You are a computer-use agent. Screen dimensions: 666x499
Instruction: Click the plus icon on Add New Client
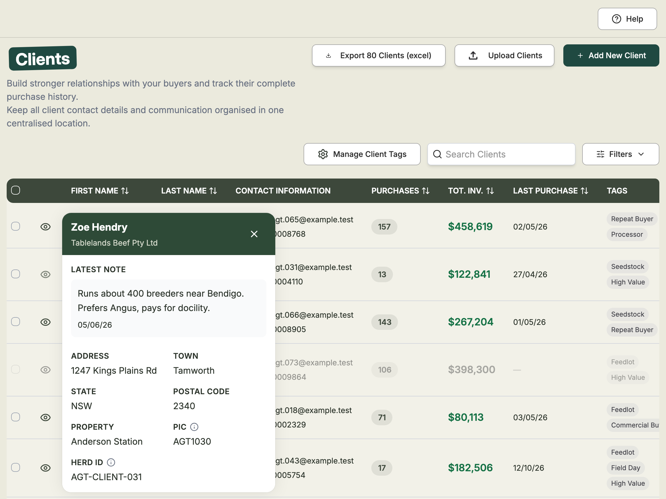coord(580,55)
